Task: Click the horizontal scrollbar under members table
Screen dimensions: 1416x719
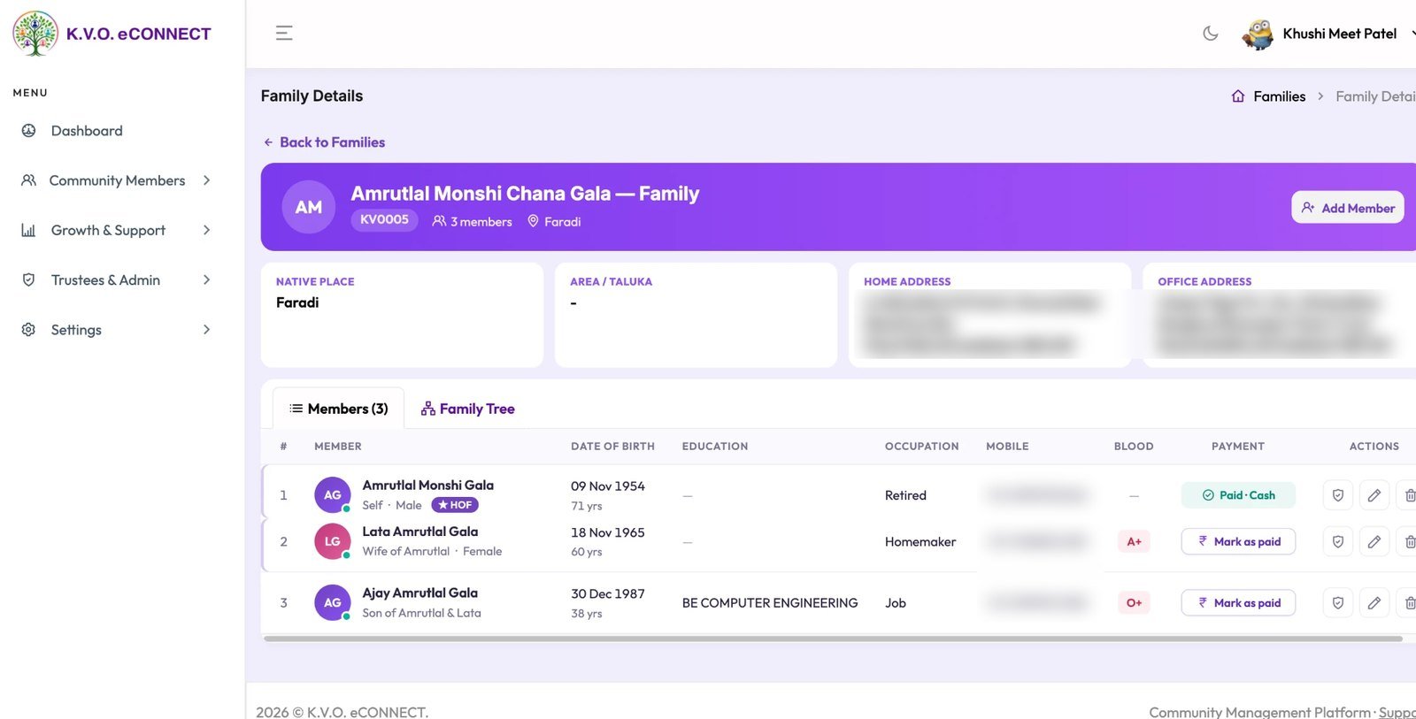Action: 833,639
